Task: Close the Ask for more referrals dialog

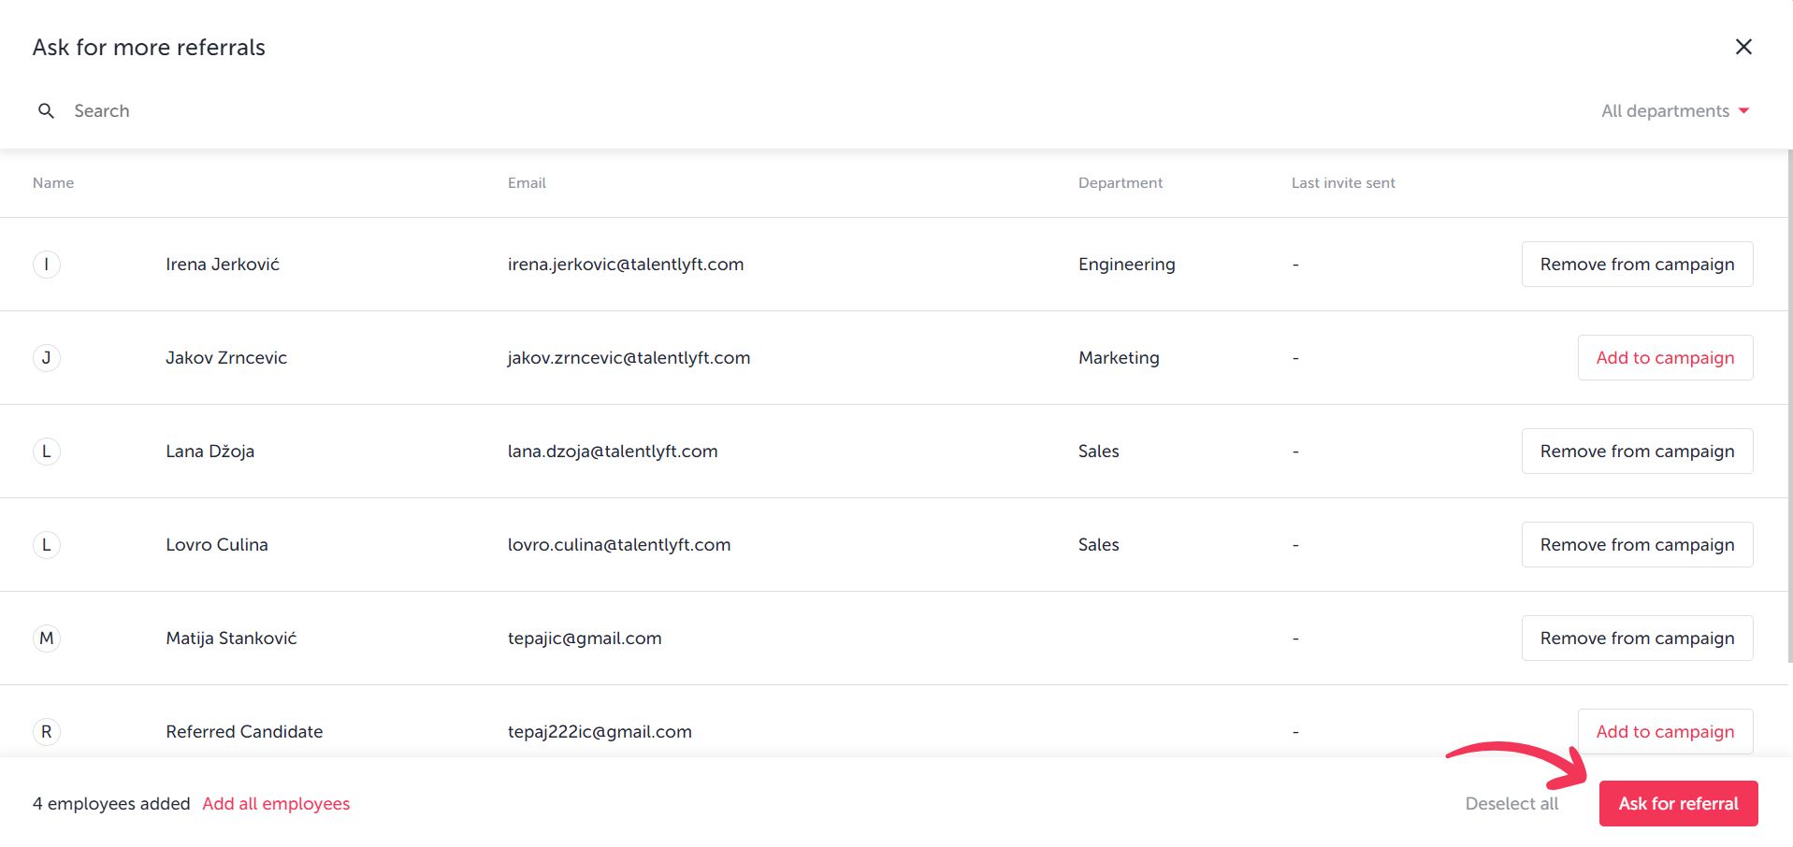Action: pyautogui.click(x=1743, y=47)
